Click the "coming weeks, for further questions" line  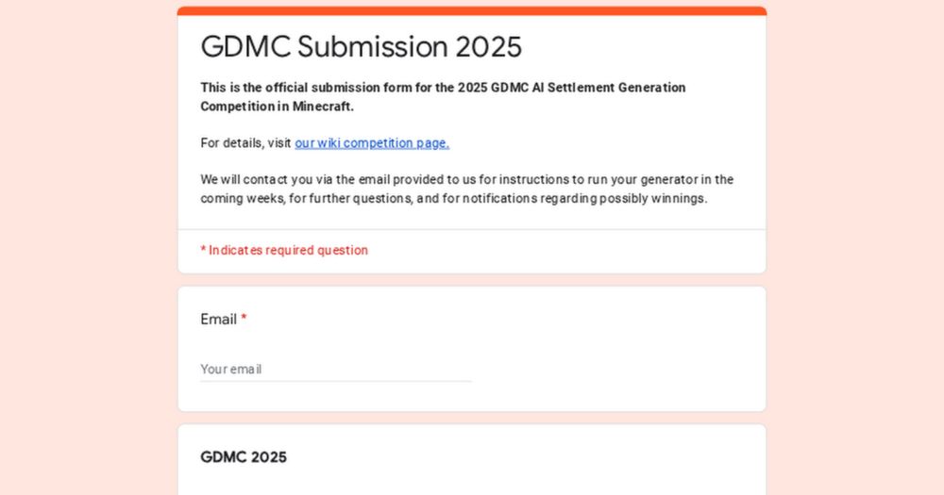454,199
